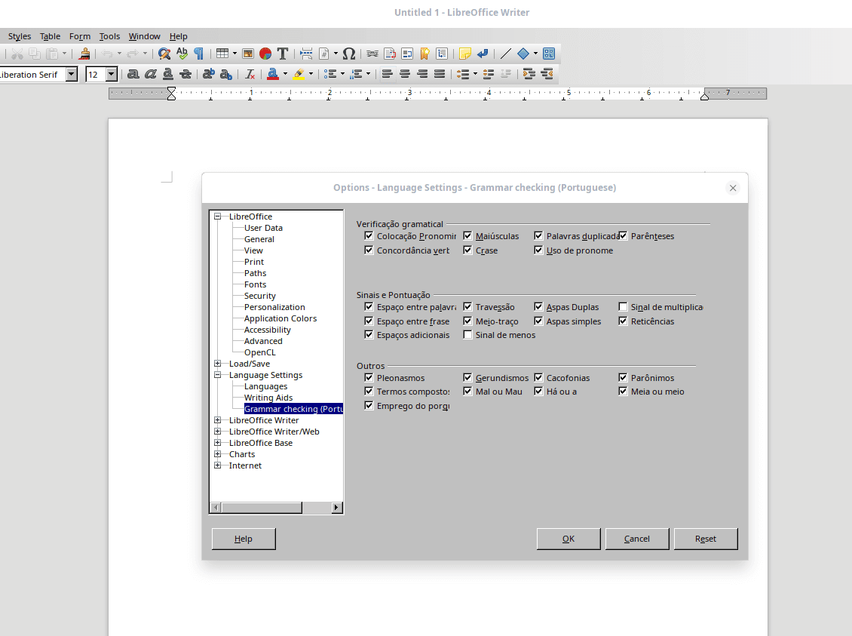Select Application Colors tree entry

click(x=280, y=318)
